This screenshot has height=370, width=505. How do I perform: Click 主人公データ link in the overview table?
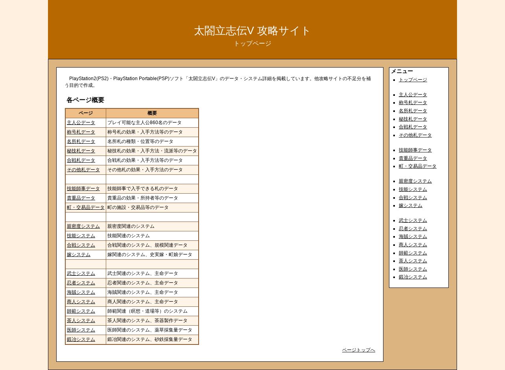[x=81, y=123]
